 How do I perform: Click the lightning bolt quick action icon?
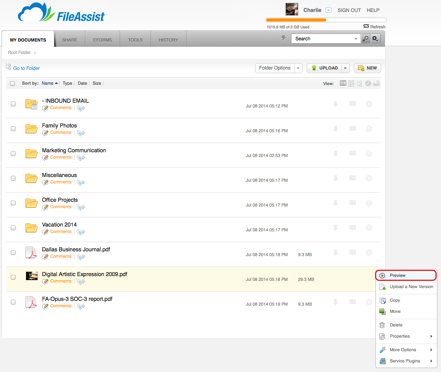pyautogui.click(x=283, y=38)
